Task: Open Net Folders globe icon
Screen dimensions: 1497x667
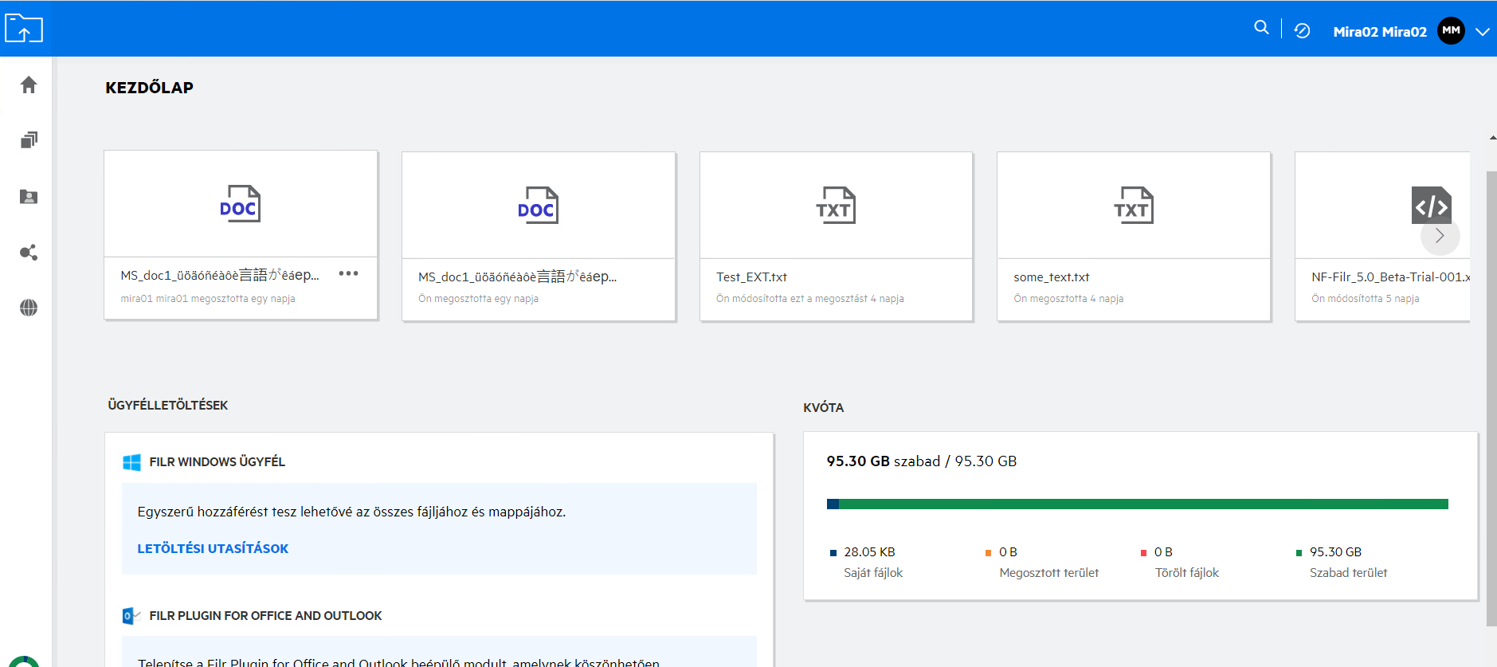Action: (x=29, y=308)
